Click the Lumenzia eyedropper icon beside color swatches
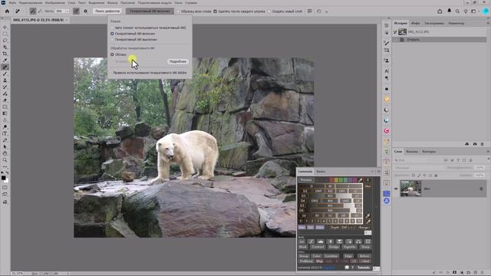 click(361, 180)
